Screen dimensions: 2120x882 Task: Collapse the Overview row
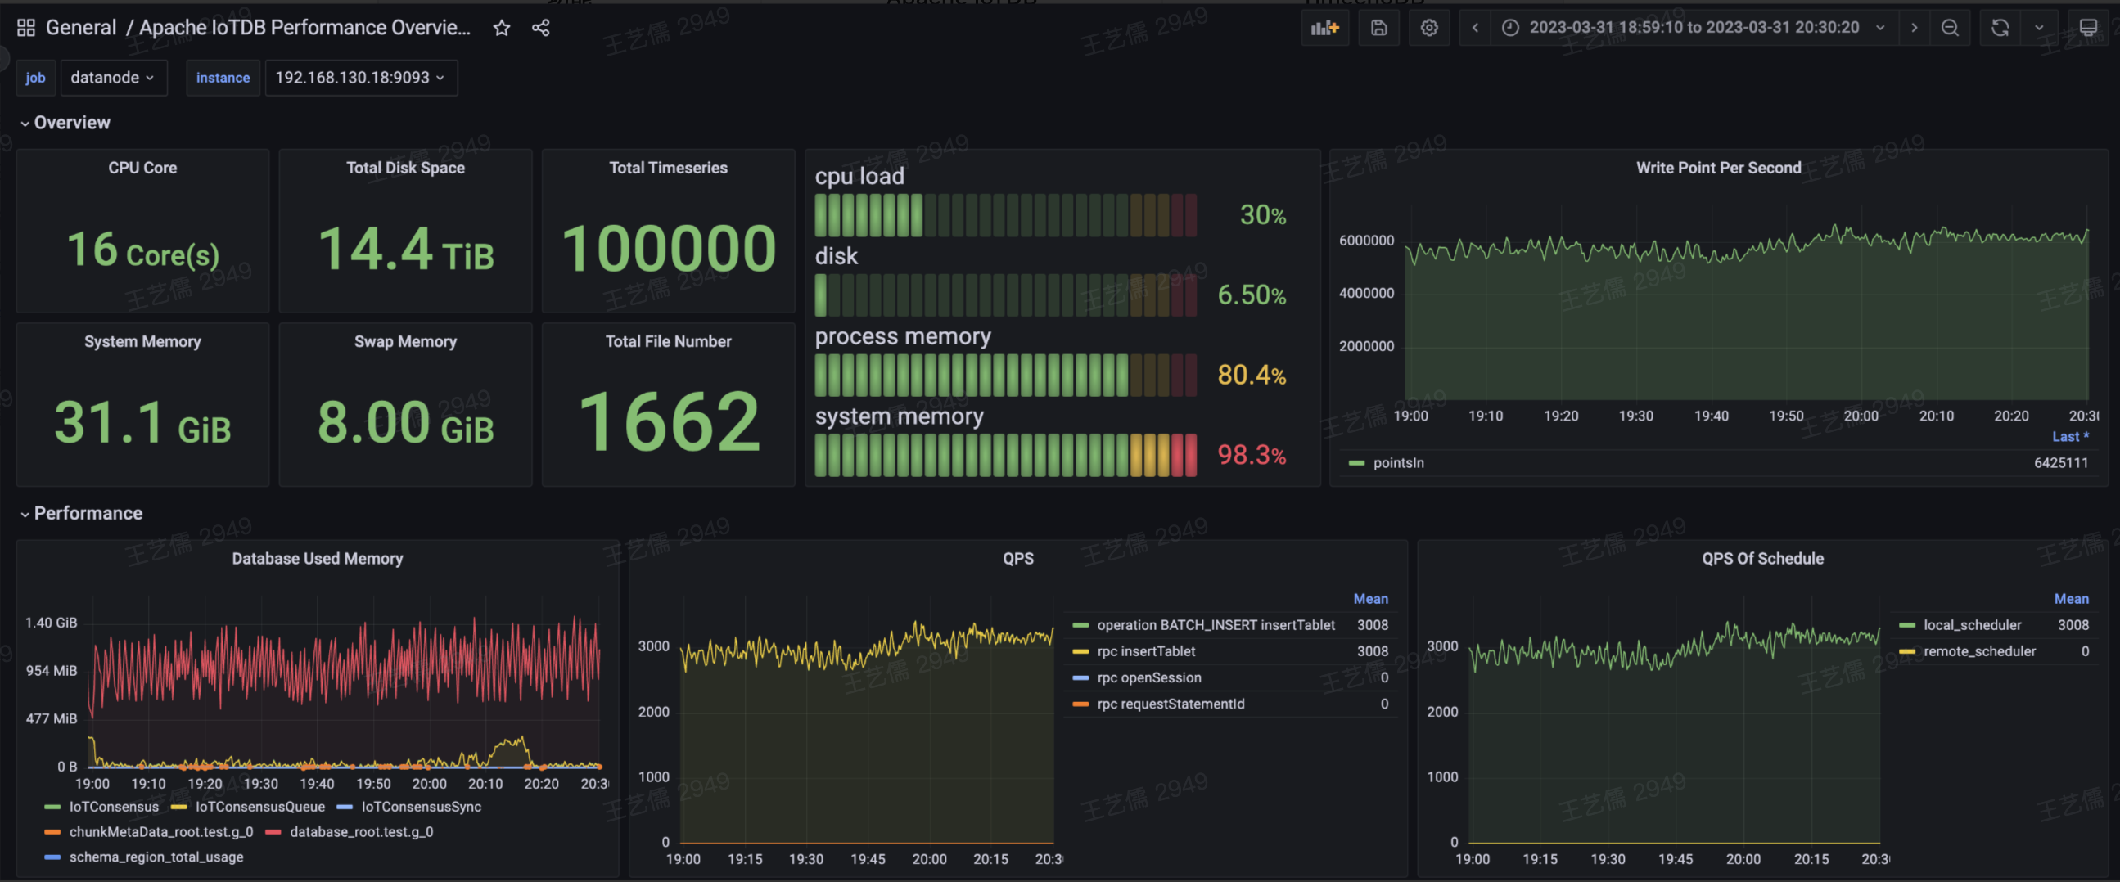tap(70, 124)
